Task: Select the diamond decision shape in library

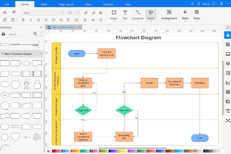Action: [x=26, y=63]
